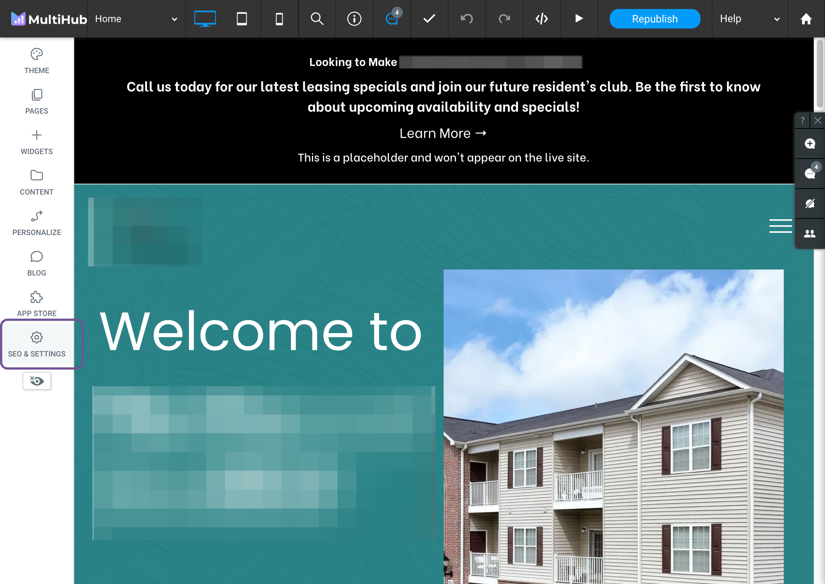Viewport: 825px width, 584px height.
Task: Open the Blog panel
Action: pos(37,264)
